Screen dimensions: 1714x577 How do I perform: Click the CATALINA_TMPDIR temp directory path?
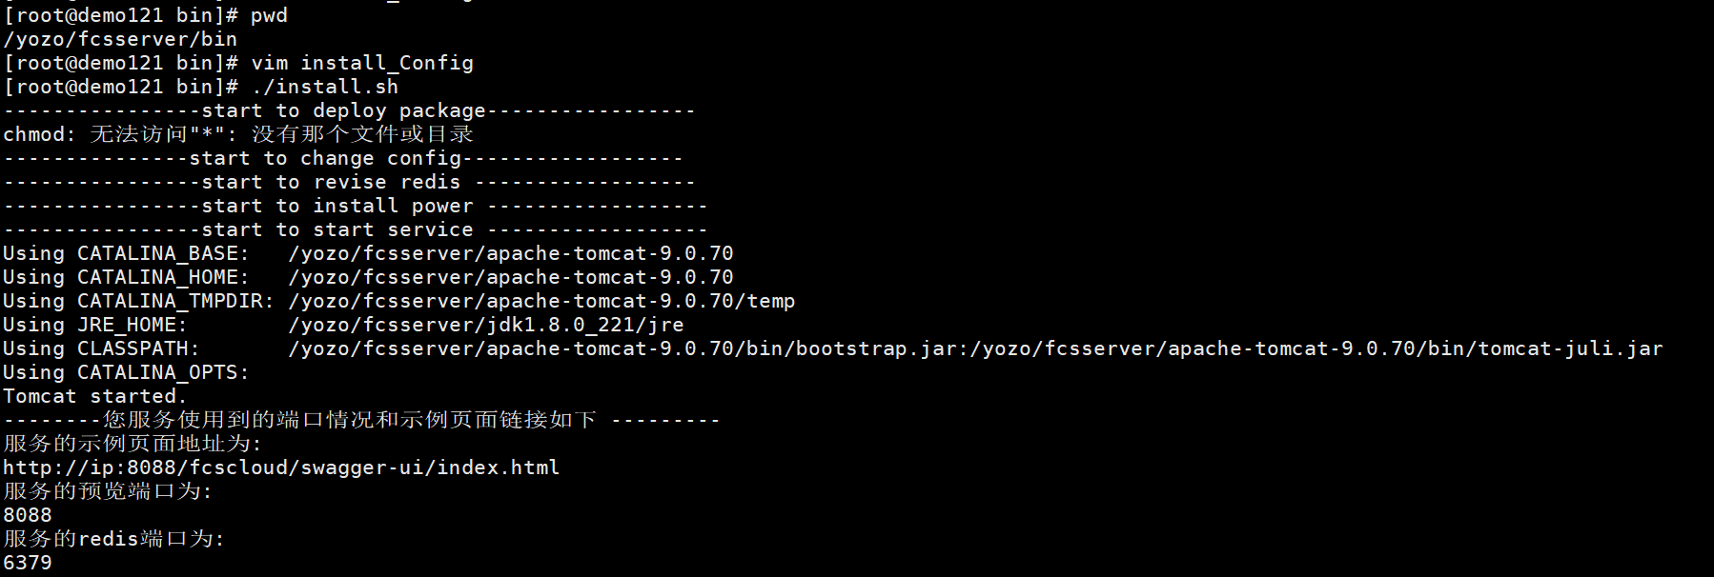point(541,301)
